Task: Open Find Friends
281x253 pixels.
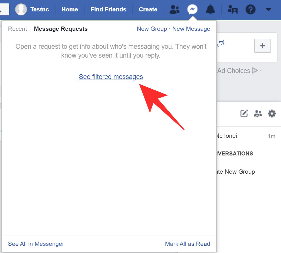Action: tap(108, 9)
